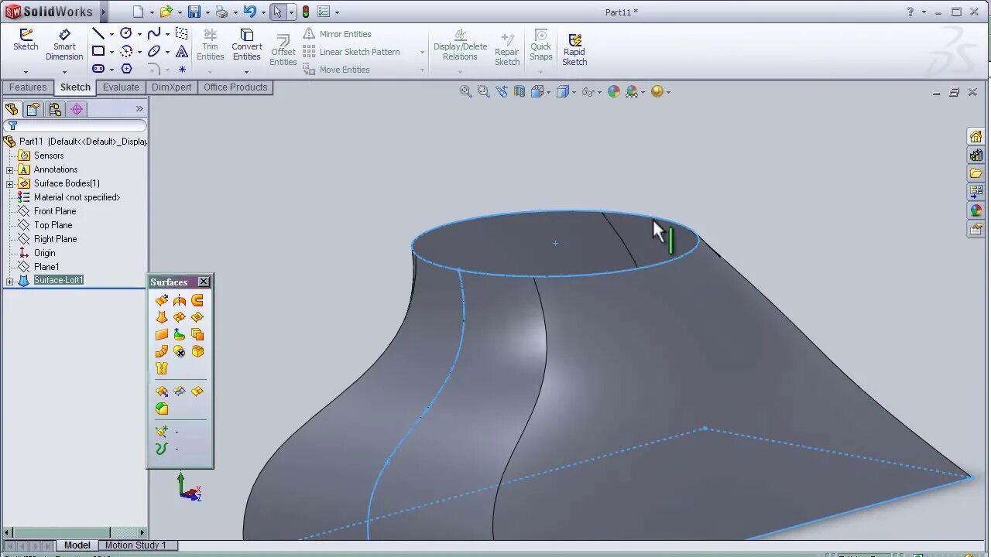Close the Surfaces floating toolbar

(204, 282)
